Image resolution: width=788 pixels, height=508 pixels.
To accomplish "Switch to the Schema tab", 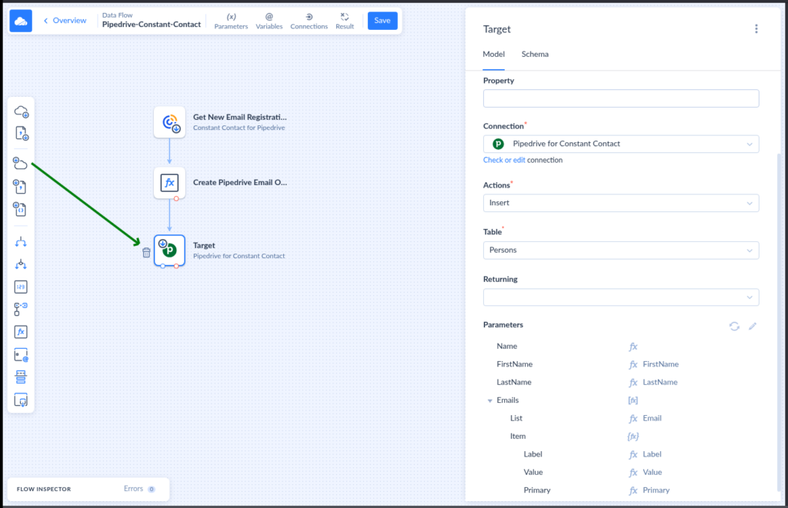I will point(535,55).
